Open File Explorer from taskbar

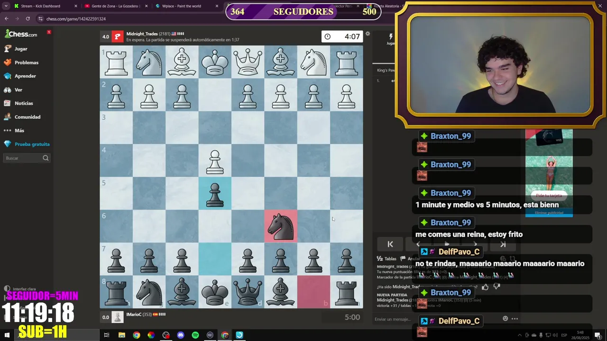click(121, 335)
